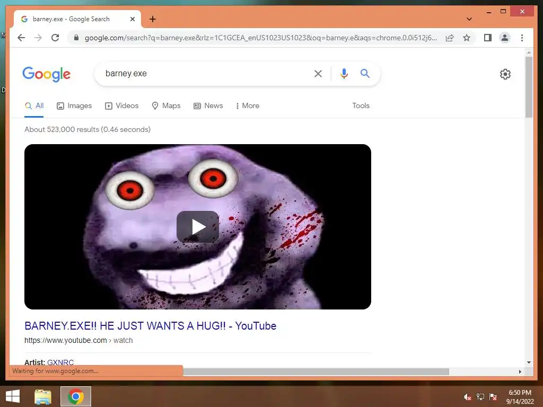
Task: Go back using the browser back arrow
Action: 21,38
